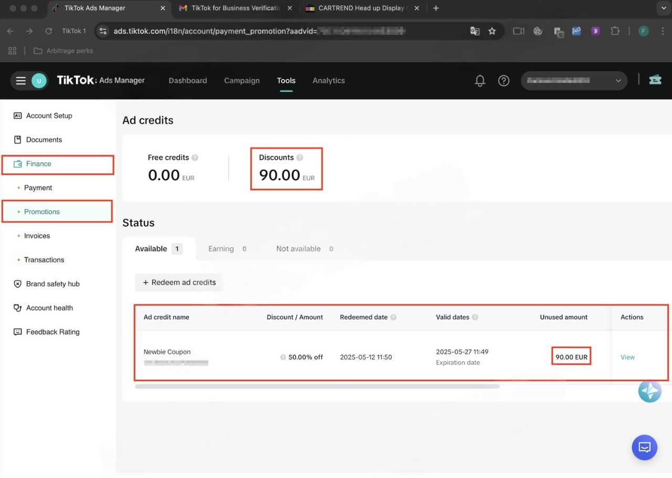Switch to the TikTok for Business Verification tab
This screenshot has height=478, width=672.
236,8
